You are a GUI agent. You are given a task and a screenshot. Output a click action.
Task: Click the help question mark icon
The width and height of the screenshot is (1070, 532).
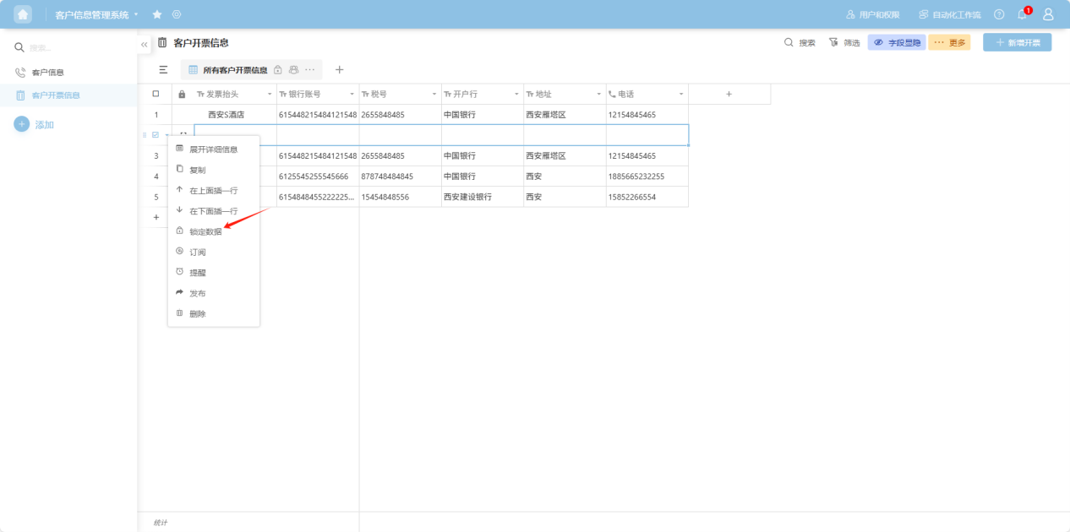pyautogui.click(x=999, y=14)
